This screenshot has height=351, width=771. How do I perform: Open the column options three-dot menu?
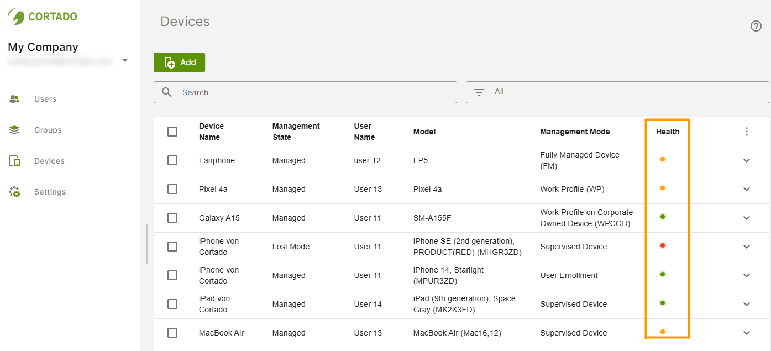747,132
